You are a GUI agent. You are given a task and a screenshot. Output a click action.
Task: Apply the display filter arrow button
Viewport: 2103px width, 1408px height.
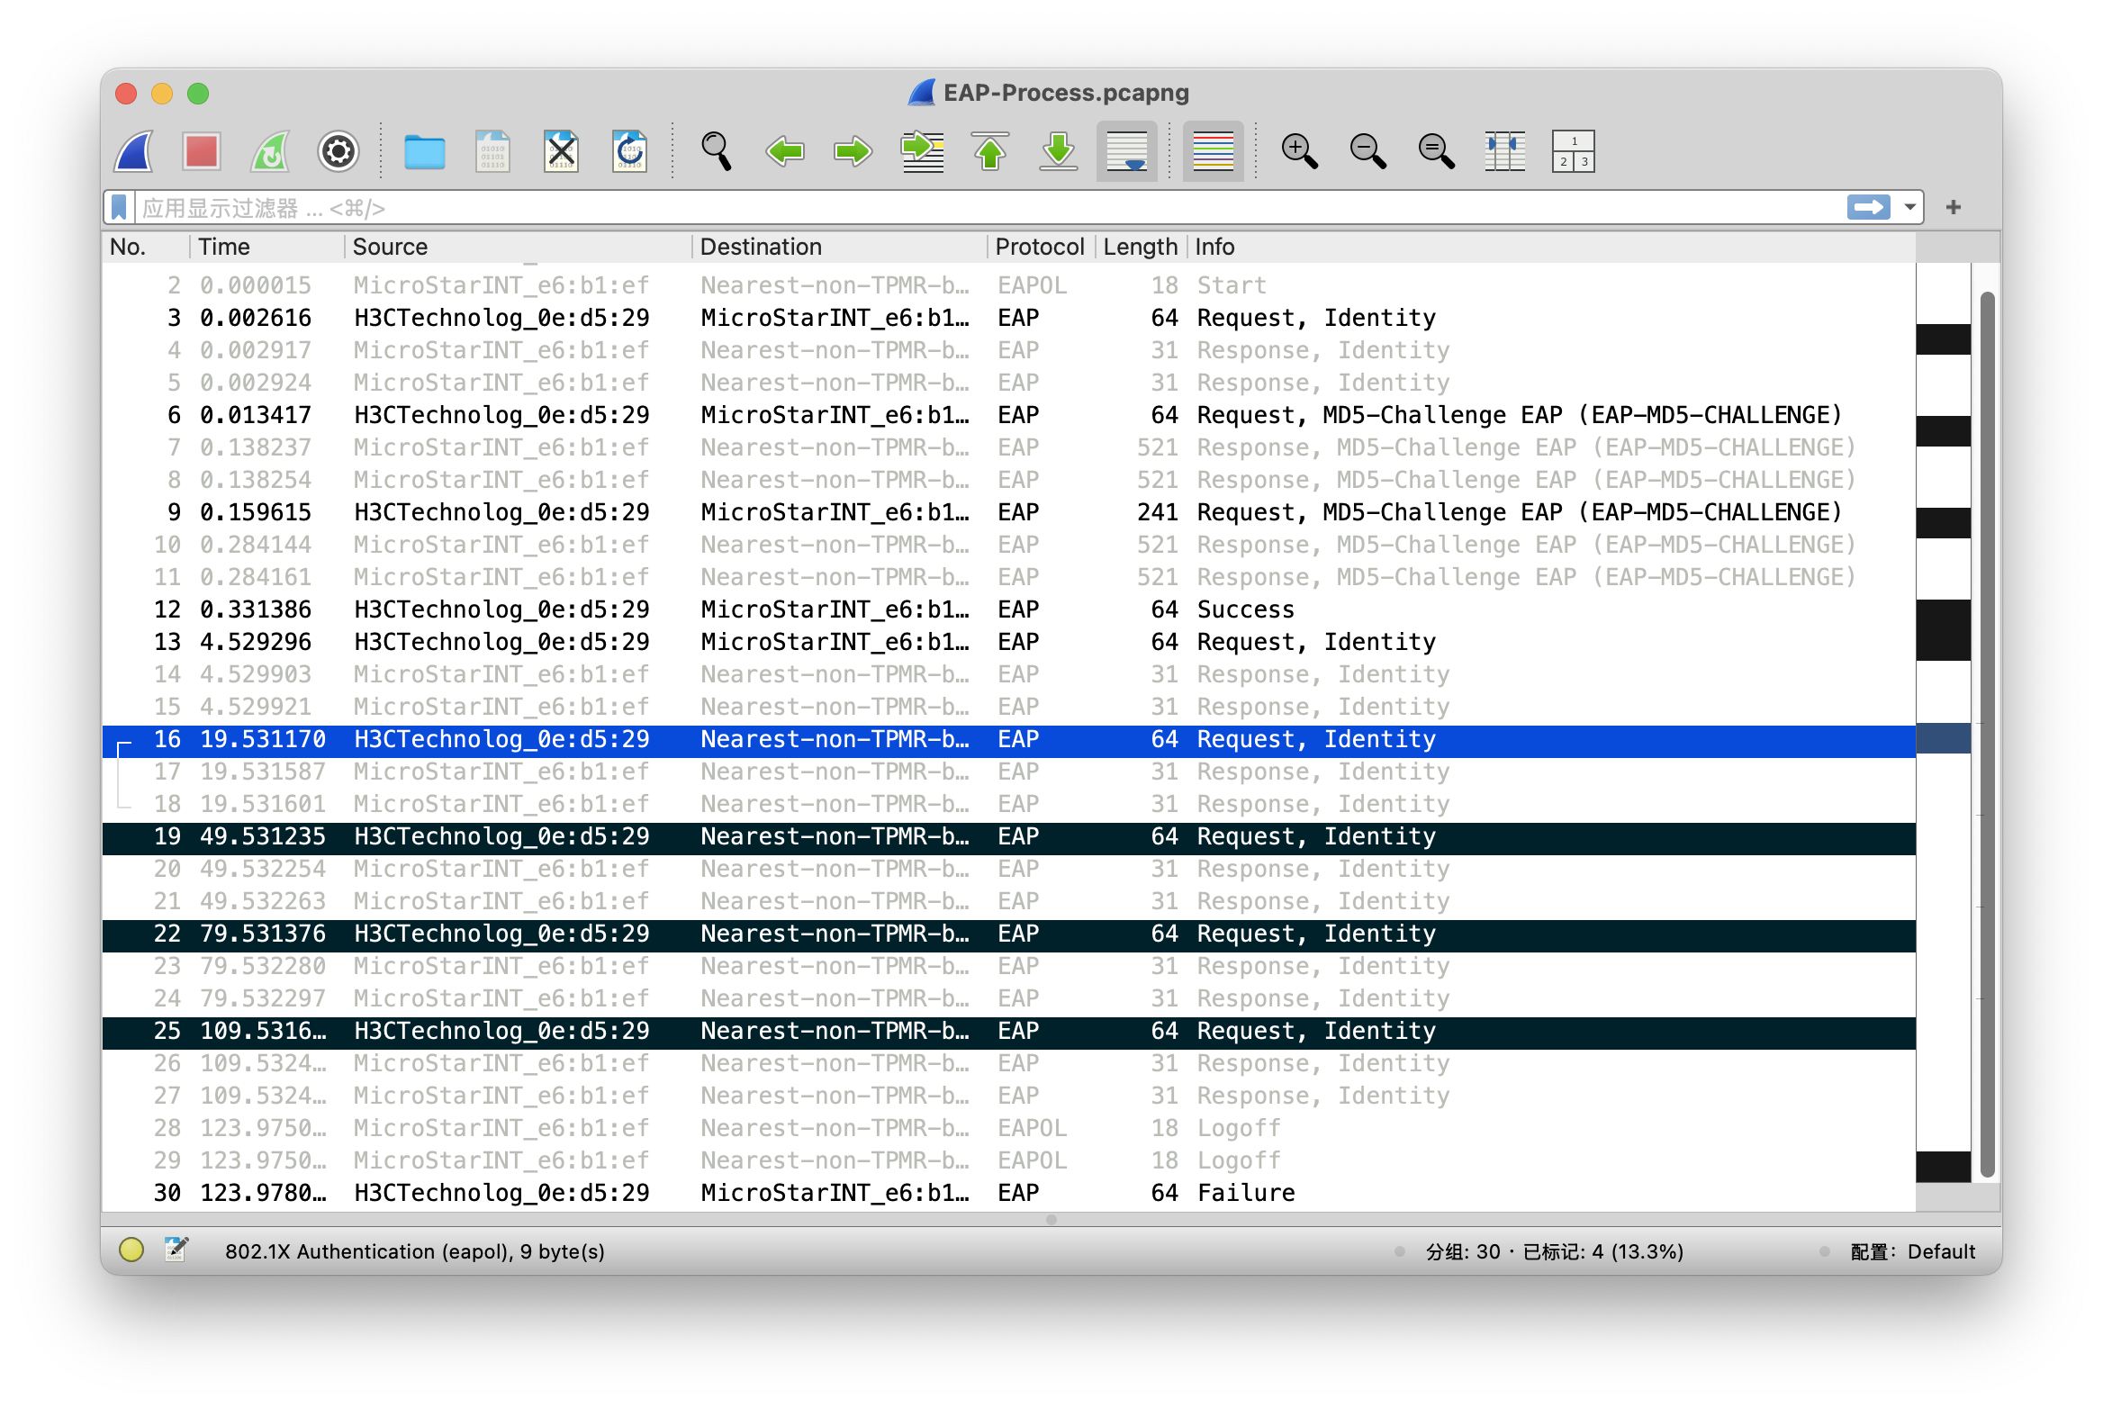[1869, 208]
